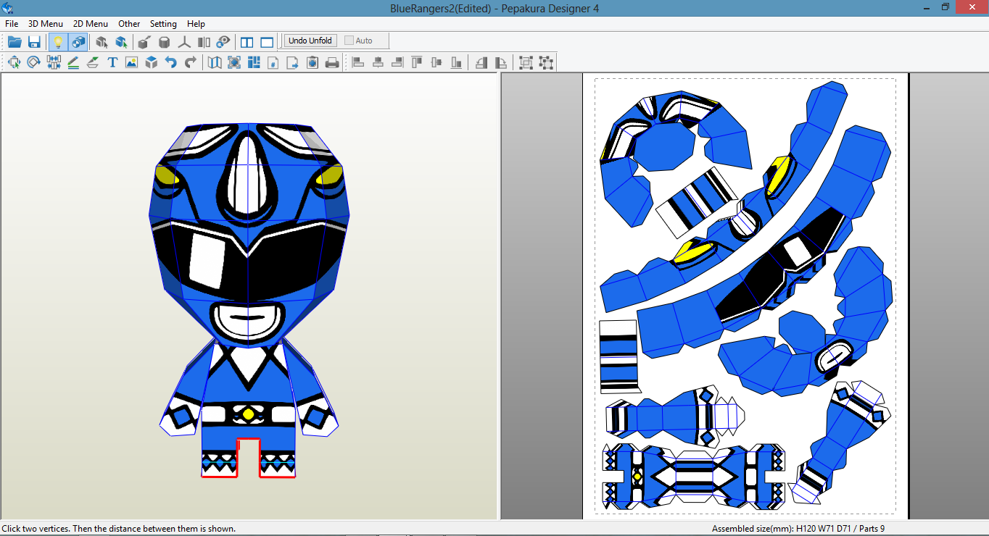Toggle the 3D axis display icon
Viewport: 989px width, 536px height.
[x=185, y=41]
